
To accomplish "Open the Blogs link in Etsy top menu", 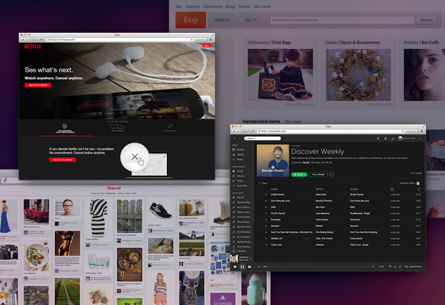I will coord(230,7).
